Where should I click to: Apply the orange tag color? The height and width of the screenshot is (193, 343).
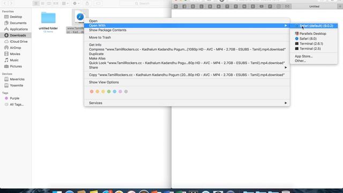click(98, 92)
